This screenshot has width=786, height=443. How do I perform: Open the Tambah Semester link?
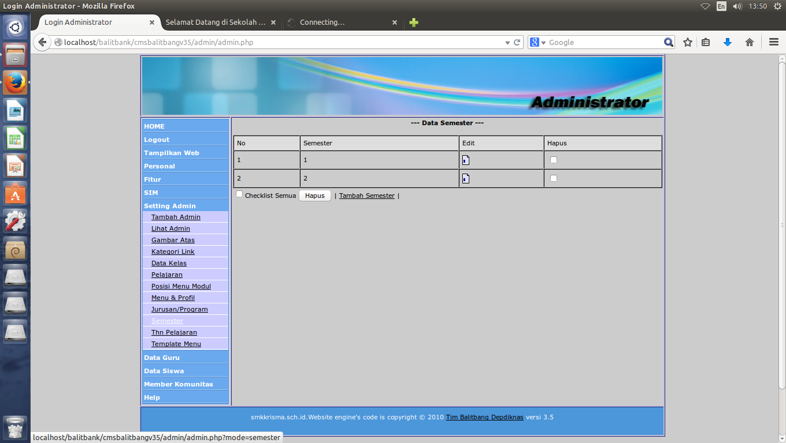click(x=366, y=196)
